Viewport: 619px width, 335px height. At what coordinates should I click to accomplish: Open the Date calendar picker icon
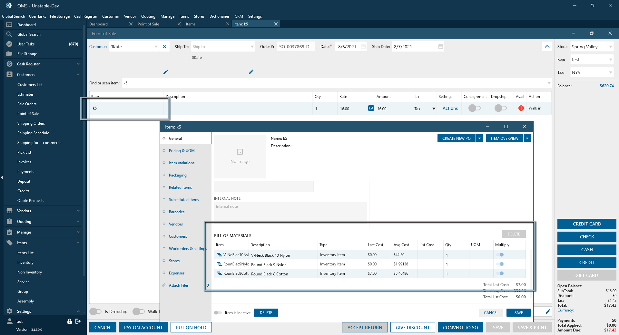point(363,47)
